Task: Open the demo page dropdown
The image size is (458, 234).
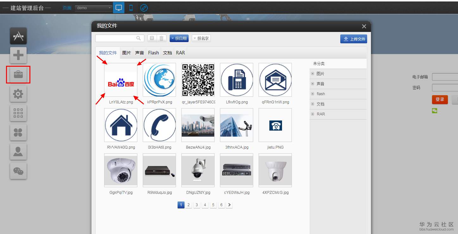Action: 94,8
